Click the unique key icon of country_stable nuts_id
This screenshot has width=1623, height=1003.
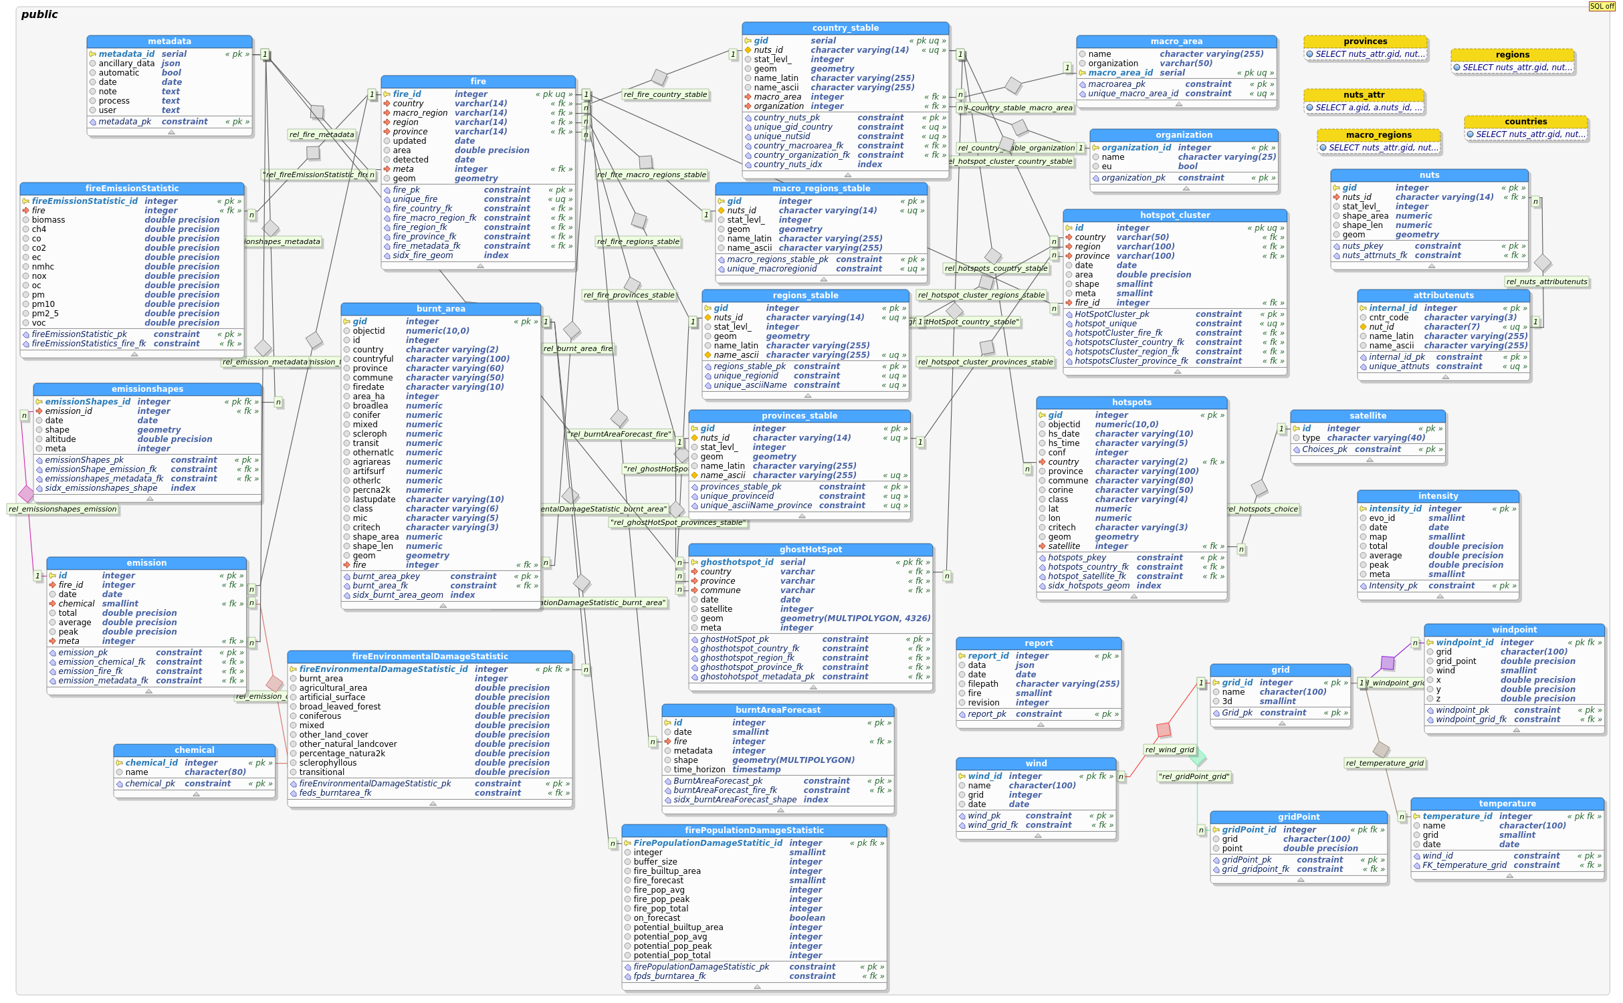click(x=748, y=50)
